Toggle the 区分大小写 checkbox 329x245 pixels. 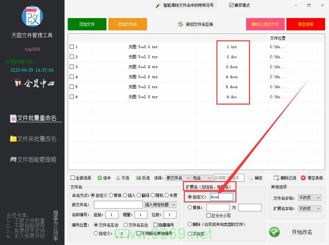tap(209, 216)
